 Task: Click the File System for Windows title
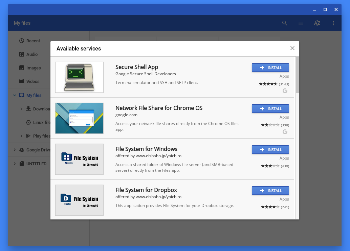[x=146, y=149]
